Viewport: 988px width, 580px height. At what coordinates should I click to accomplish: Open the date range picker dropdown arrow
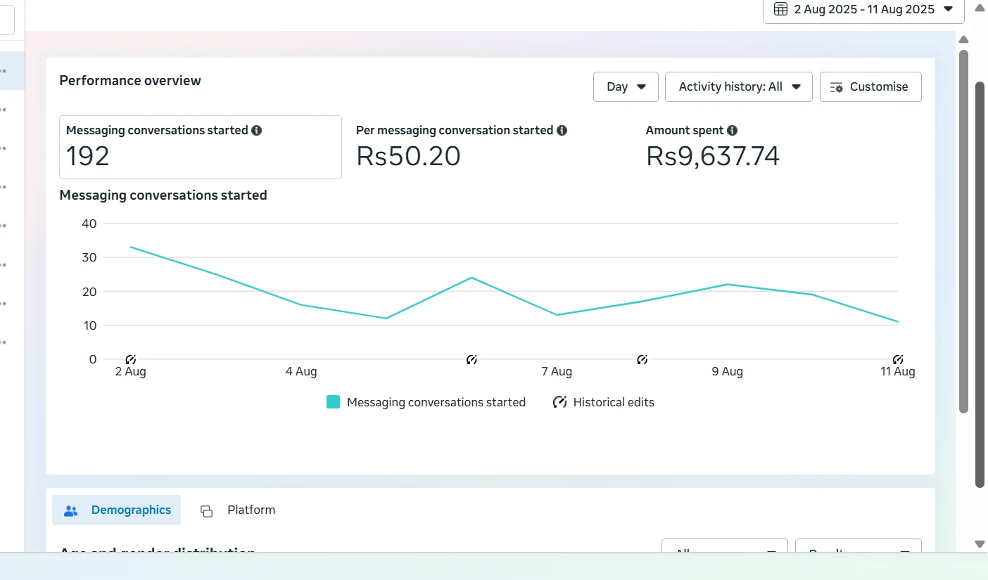(948, 9)
